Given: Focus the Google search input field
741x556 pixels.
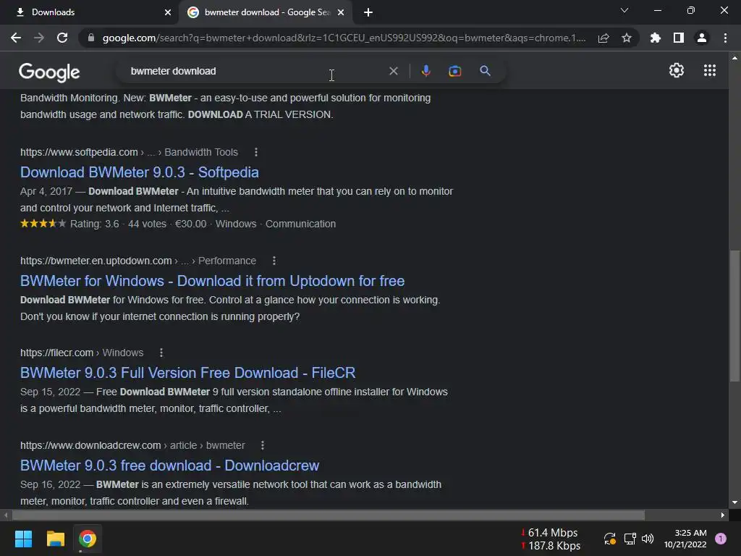Looking at the screenshot, I should (x=255, y=71).
